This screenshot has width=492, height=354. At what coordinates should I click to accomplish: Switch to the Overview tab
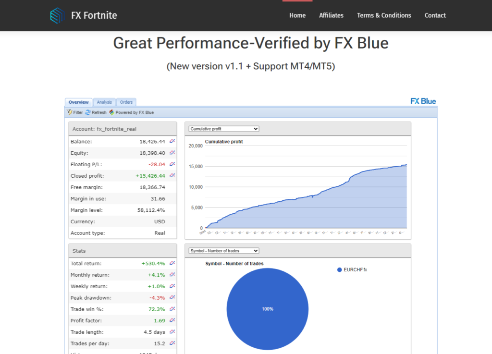(78, 102)
